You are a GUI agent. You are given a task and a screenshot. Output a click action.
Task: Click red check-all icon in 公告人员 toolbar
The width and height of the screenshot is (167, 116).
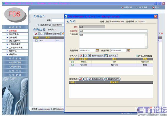click(x=81, y=55)
